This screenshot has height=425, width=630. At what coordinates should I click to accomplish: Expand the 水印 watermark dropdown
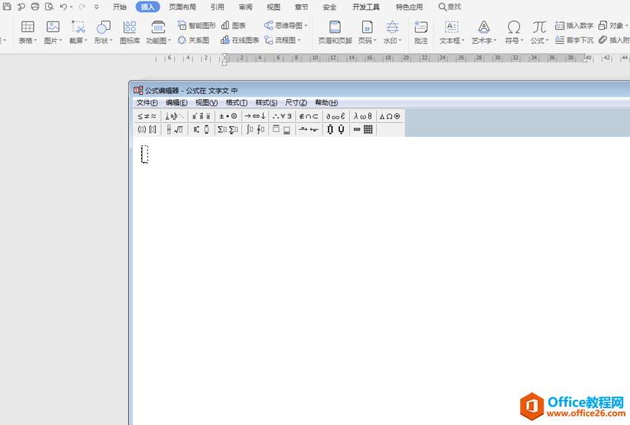pyautogui.click(x=392, y=40)
